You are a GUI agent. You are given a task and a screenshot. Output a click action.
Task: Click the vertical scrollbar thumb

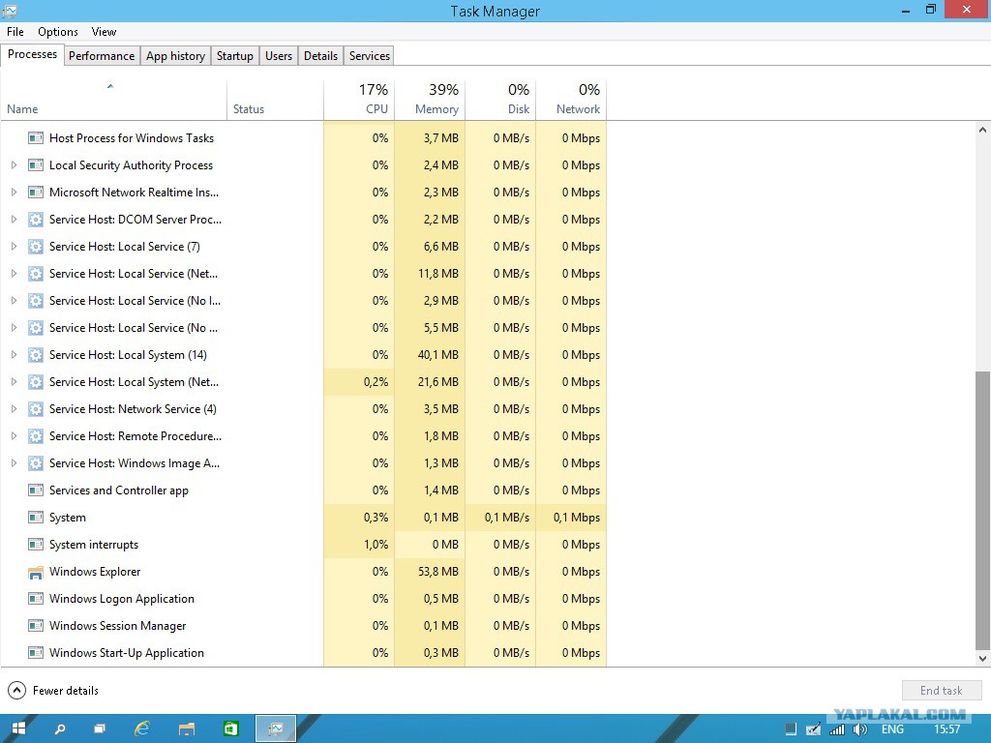pyautogui.click(x=982, y=511)
